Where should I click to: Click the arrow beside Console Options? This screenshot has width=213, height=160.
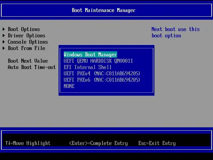pyautogui.click(x=4, y=42)
